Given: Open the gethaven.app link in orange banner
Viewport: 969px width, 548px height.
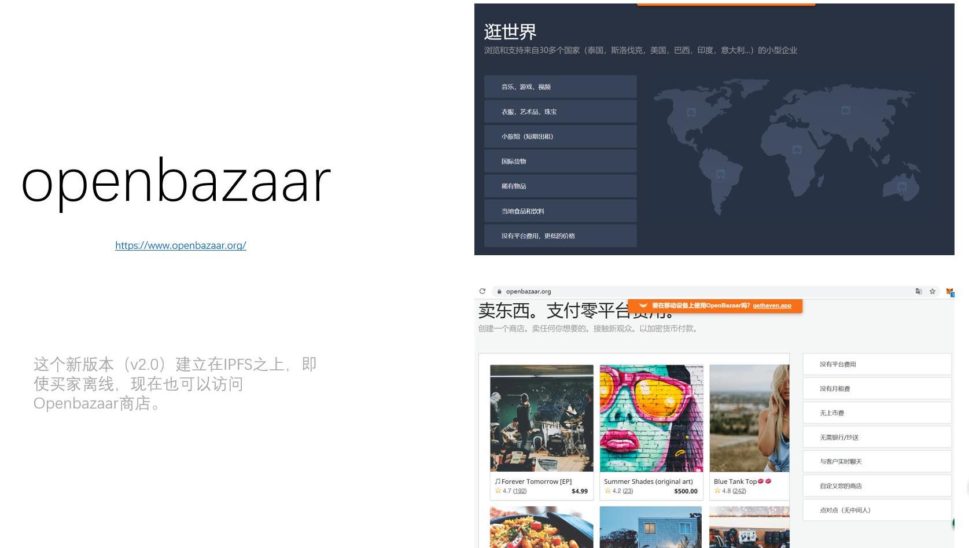Looking at the screenshot, I should click(x=772, y=306).
